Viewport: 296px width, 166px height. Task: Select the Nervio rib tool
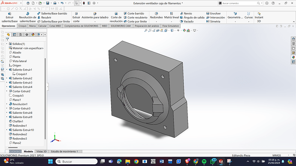coord(186,14)
